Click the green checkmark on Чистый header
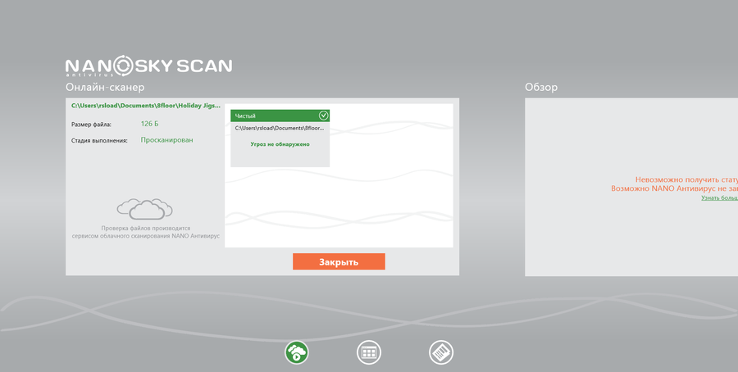The height and width of the screenshot is (372, 738). pyautogui.click(x=323, y=116)
